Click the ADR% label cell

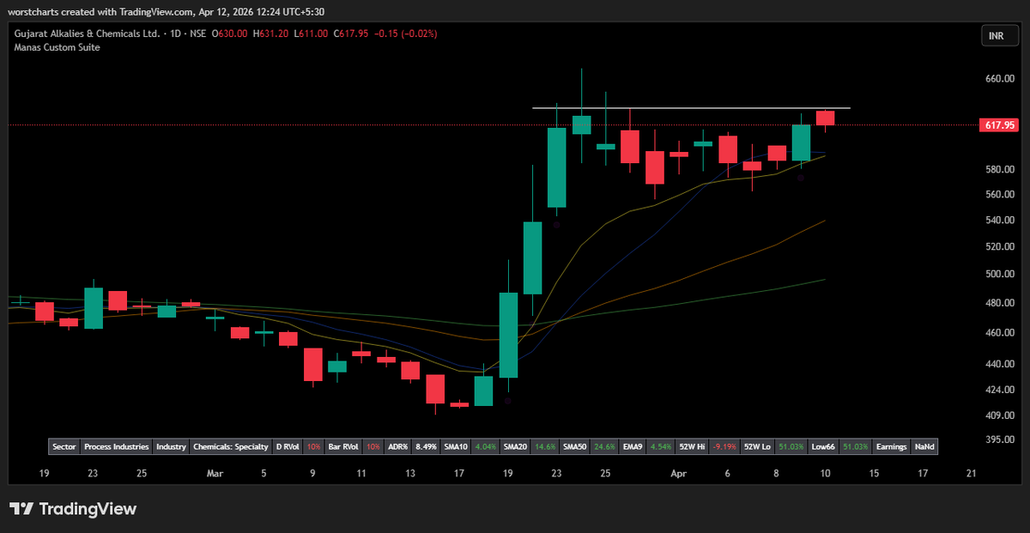(x=398, y=446)
